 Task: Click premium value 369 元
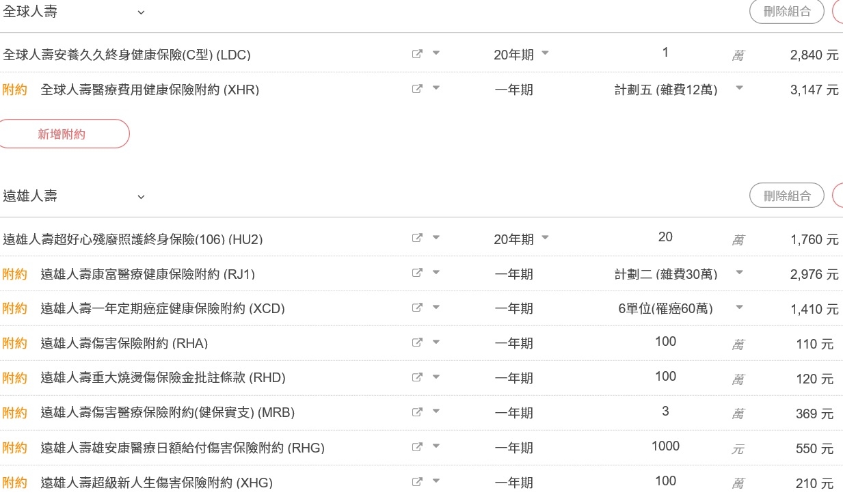click(x=815, y=414)
